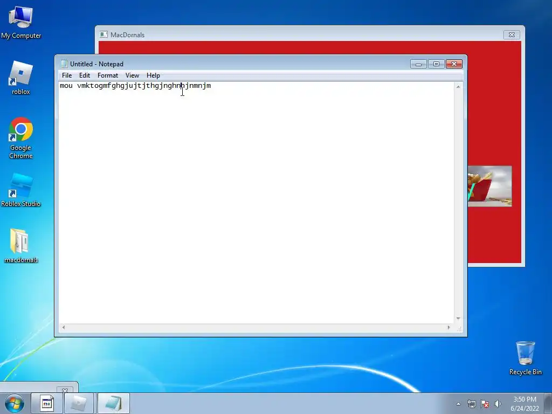This screenshot has height=414, width=552.
Task: Show hidden system tray icons
Action: (x=458, y=404)
